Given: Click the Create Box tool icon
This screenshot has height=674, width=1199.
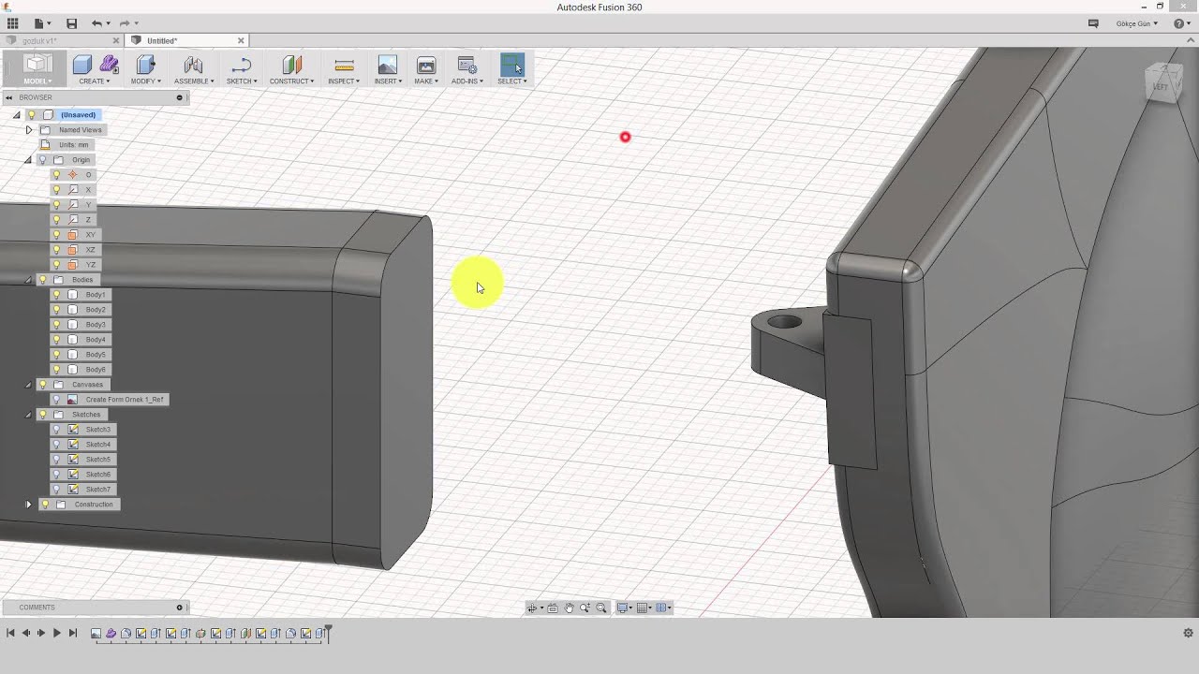Looking at the screenshot, I should [x=82, y=65].
